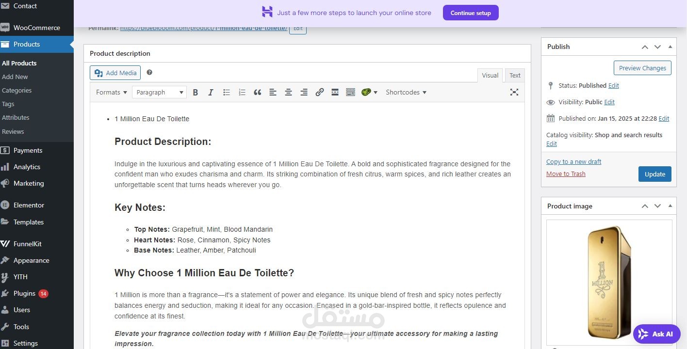Open Add New product submenu
Image resolution: width=687 pixels, height=349 pixels.
(15, 77)
